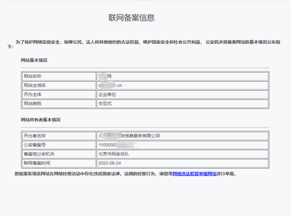Click the 联网备案信息 page heading
Screen dimensions: 292x216
(x=131, y=18)
